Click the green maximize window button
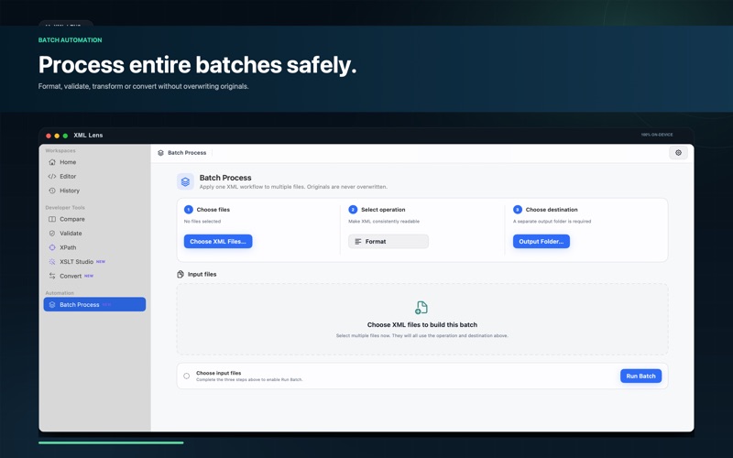Viewport: 733px width, 458px height. click(65, 136)
